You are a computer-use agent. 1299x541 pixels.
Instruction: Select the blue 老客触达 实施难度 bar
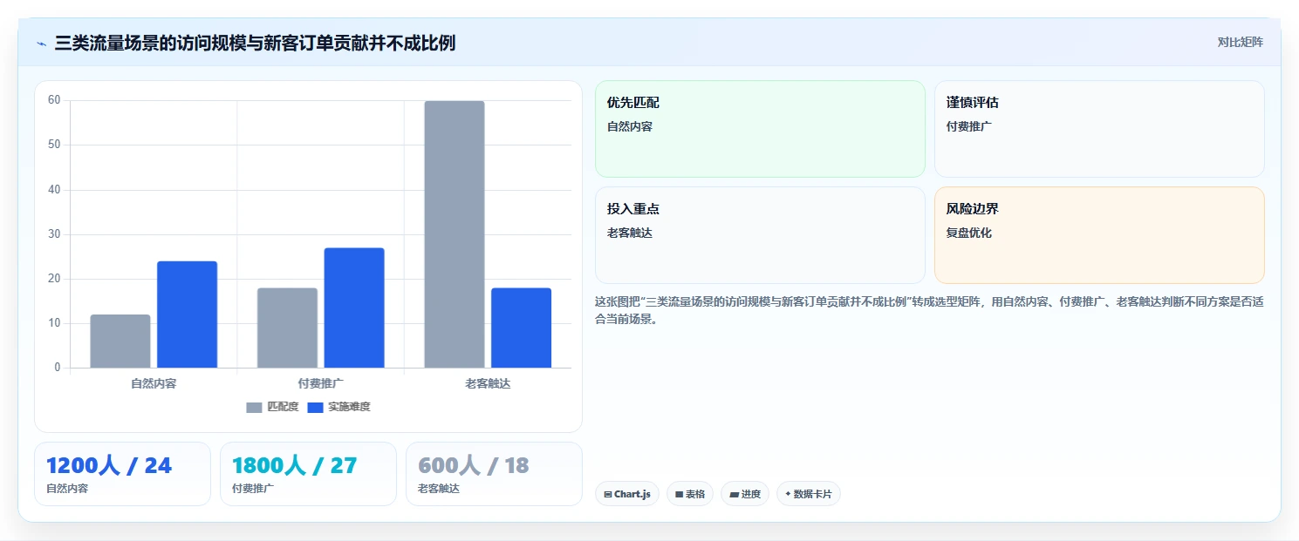(x=521, y=328)
